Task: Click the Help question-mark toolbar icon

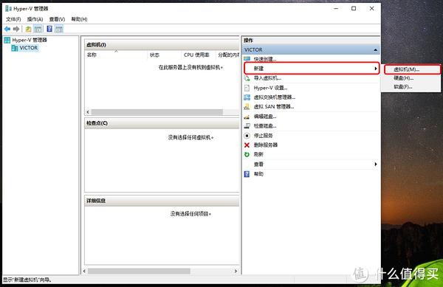Action: click(49, 29)
